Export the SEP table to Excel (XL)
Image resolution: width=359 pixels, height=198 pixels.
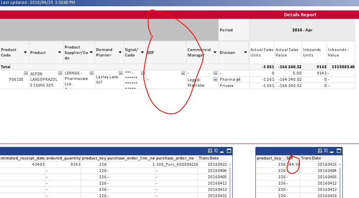tap(326, 151)
